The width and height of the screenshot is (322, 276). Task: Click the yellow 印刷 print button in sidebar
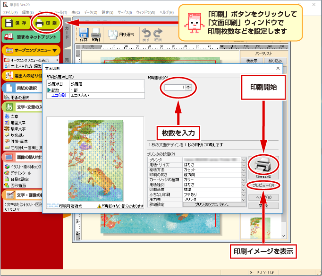click(46, 23)
